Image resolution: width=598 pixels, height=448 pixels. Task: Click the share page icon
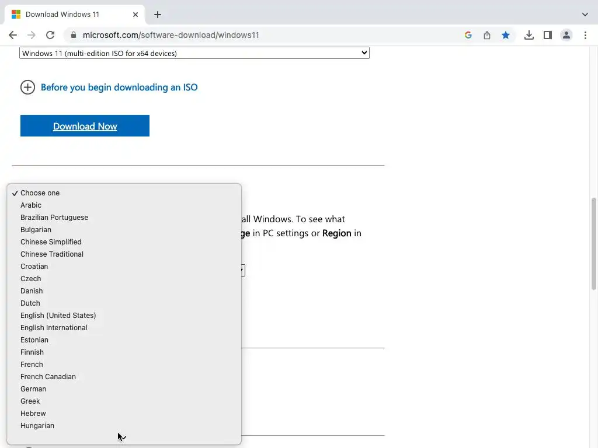tap(487, 35)
